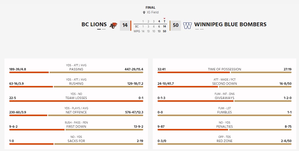Click the red triangle above the T column

[164, 19]
